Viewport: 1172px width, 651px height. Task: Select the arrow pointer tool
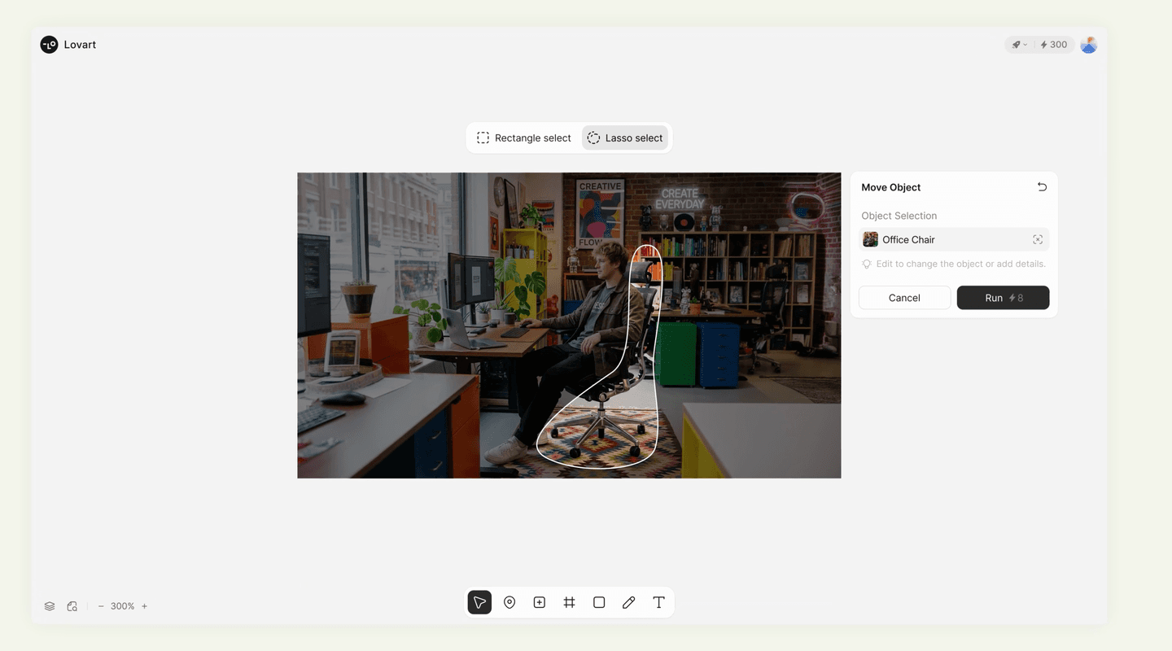[479, 602]
